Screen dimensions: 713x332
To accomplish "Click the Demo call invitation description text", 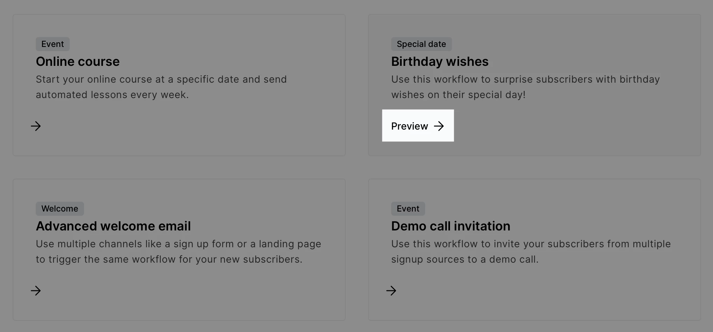I will 531,251.
